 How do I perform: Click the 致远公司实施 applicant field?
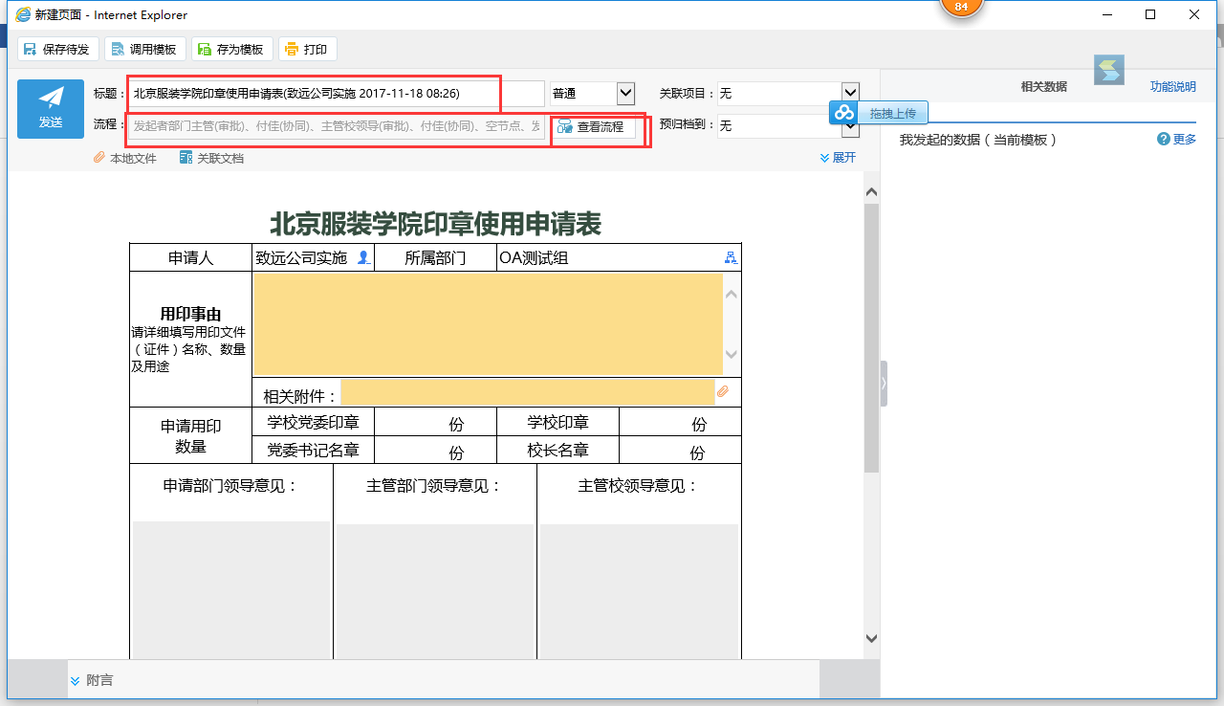(304, 258)
